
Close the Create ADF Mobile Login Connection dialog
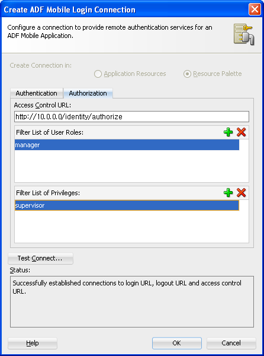[255, 9]
